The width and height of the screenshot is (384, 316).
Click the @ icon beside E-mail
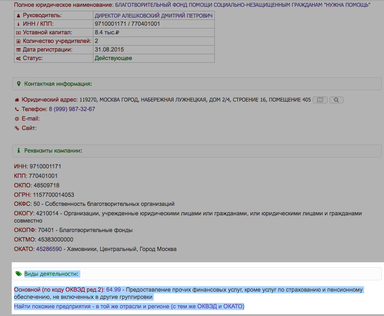point(17,119)
